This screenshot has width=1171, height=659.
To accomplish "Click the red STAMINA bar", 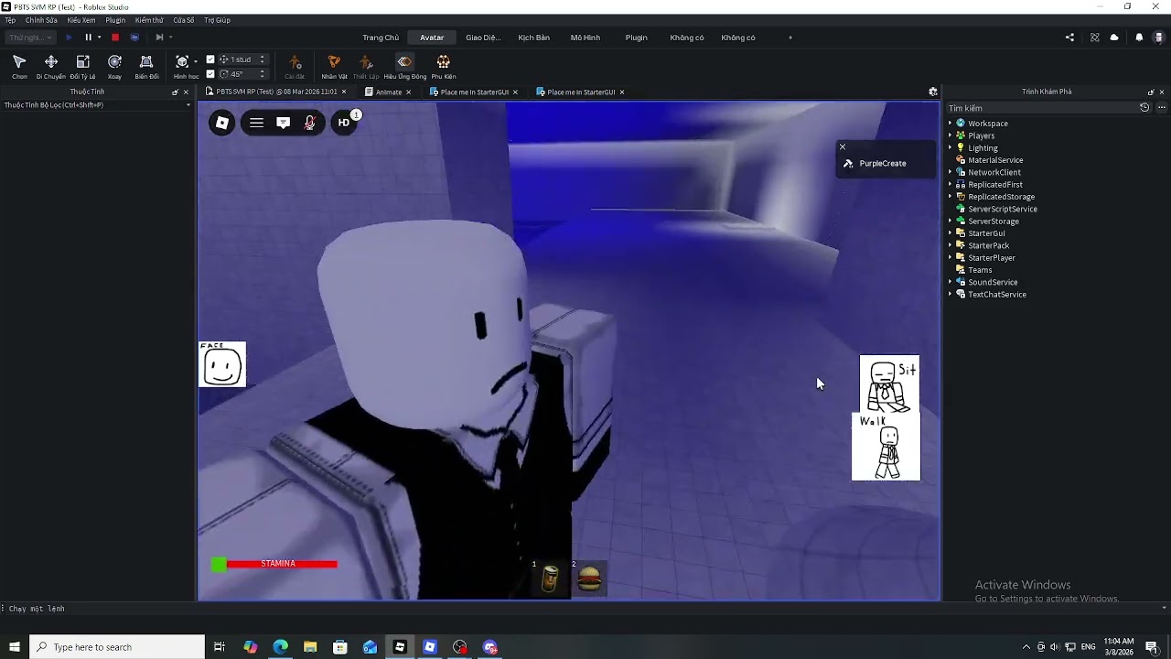I will tap(282, 564).
